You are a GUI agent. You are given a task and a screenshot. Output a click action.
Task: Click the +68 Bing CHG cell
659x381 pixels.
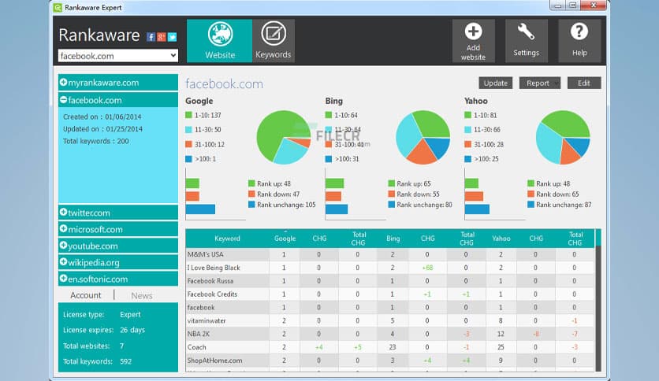pyautogui.click(x=427, y=268)
